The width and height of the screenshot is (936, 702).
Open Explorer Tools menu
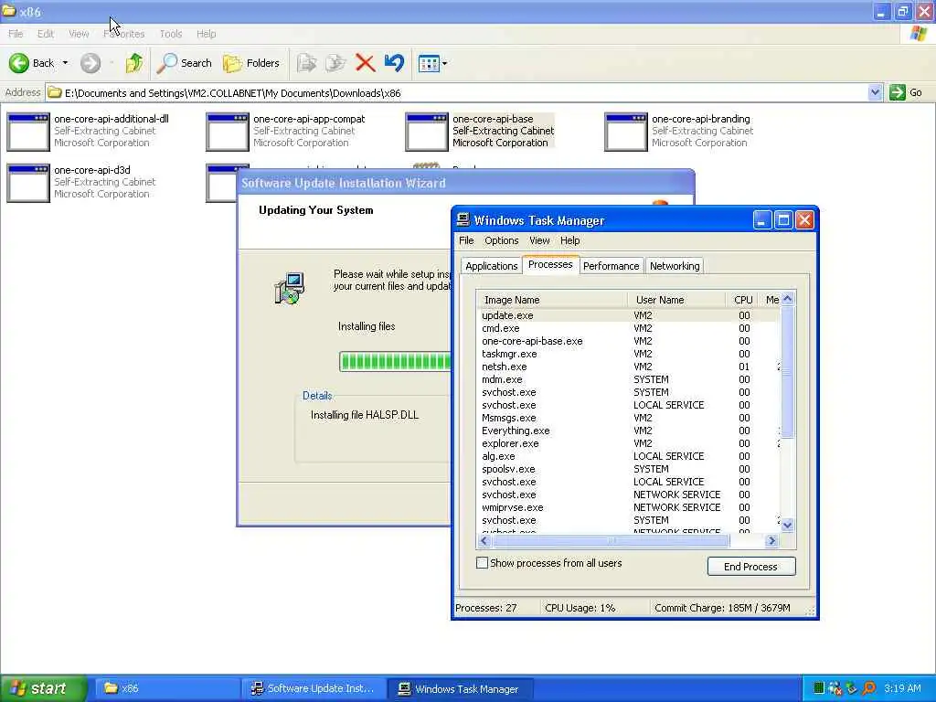coord(171,34)
